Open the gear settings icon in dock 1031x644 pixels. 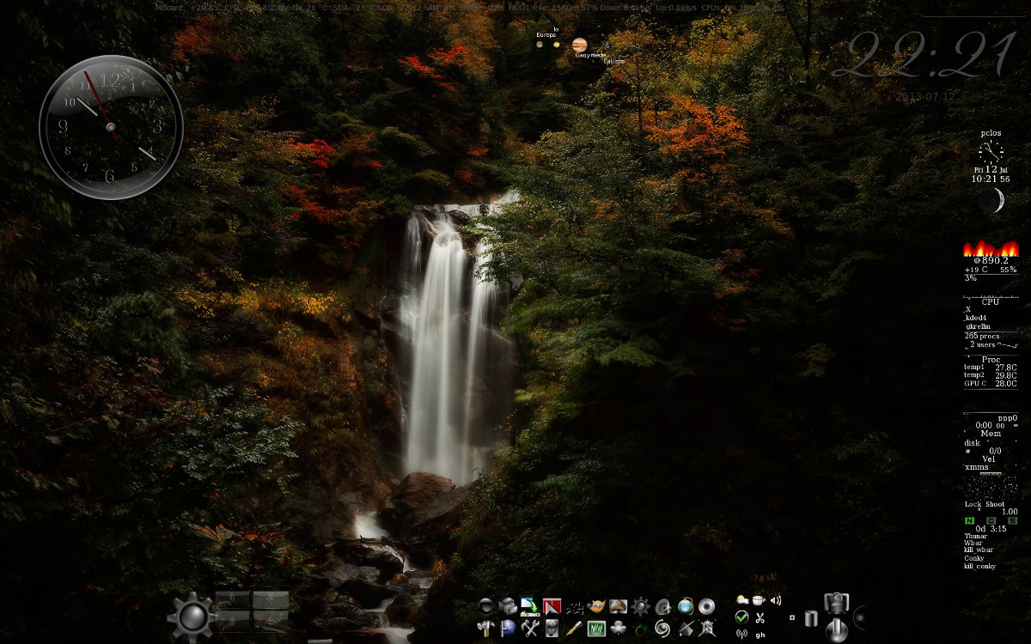[x=640, y=606]
